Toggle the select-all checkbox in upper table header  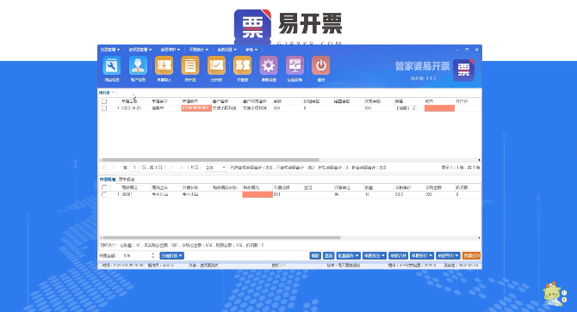(x=104, y=101)
